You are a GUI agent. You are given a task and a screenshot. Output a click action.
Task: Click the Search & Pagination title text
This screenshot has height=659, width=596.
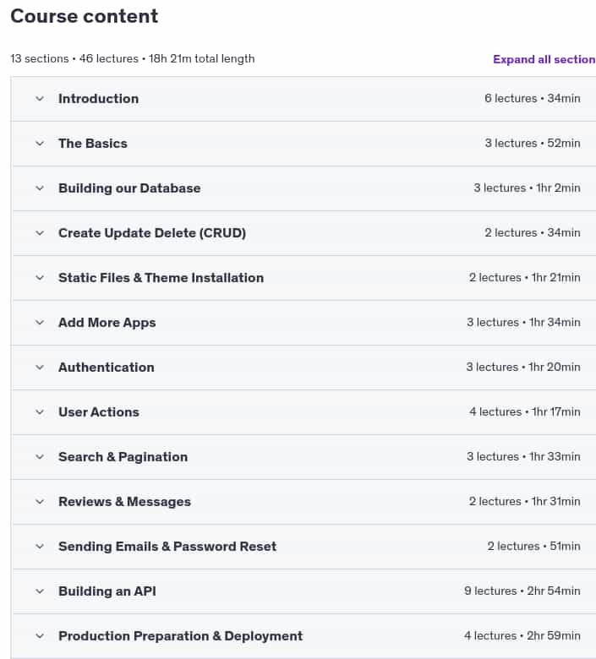[123, 457]
